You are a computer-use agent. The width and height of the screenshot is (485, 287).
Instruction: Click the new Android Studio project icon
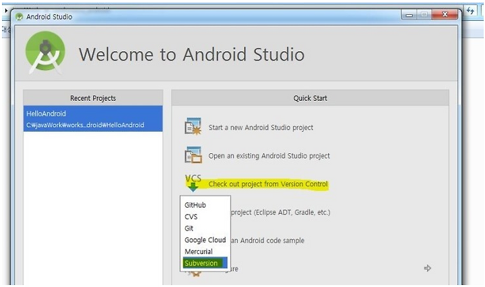click(193, 126)
